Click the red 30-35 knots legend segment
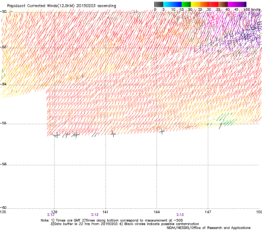This screenshot has width=262, height=230. click(x=214, y=4)
